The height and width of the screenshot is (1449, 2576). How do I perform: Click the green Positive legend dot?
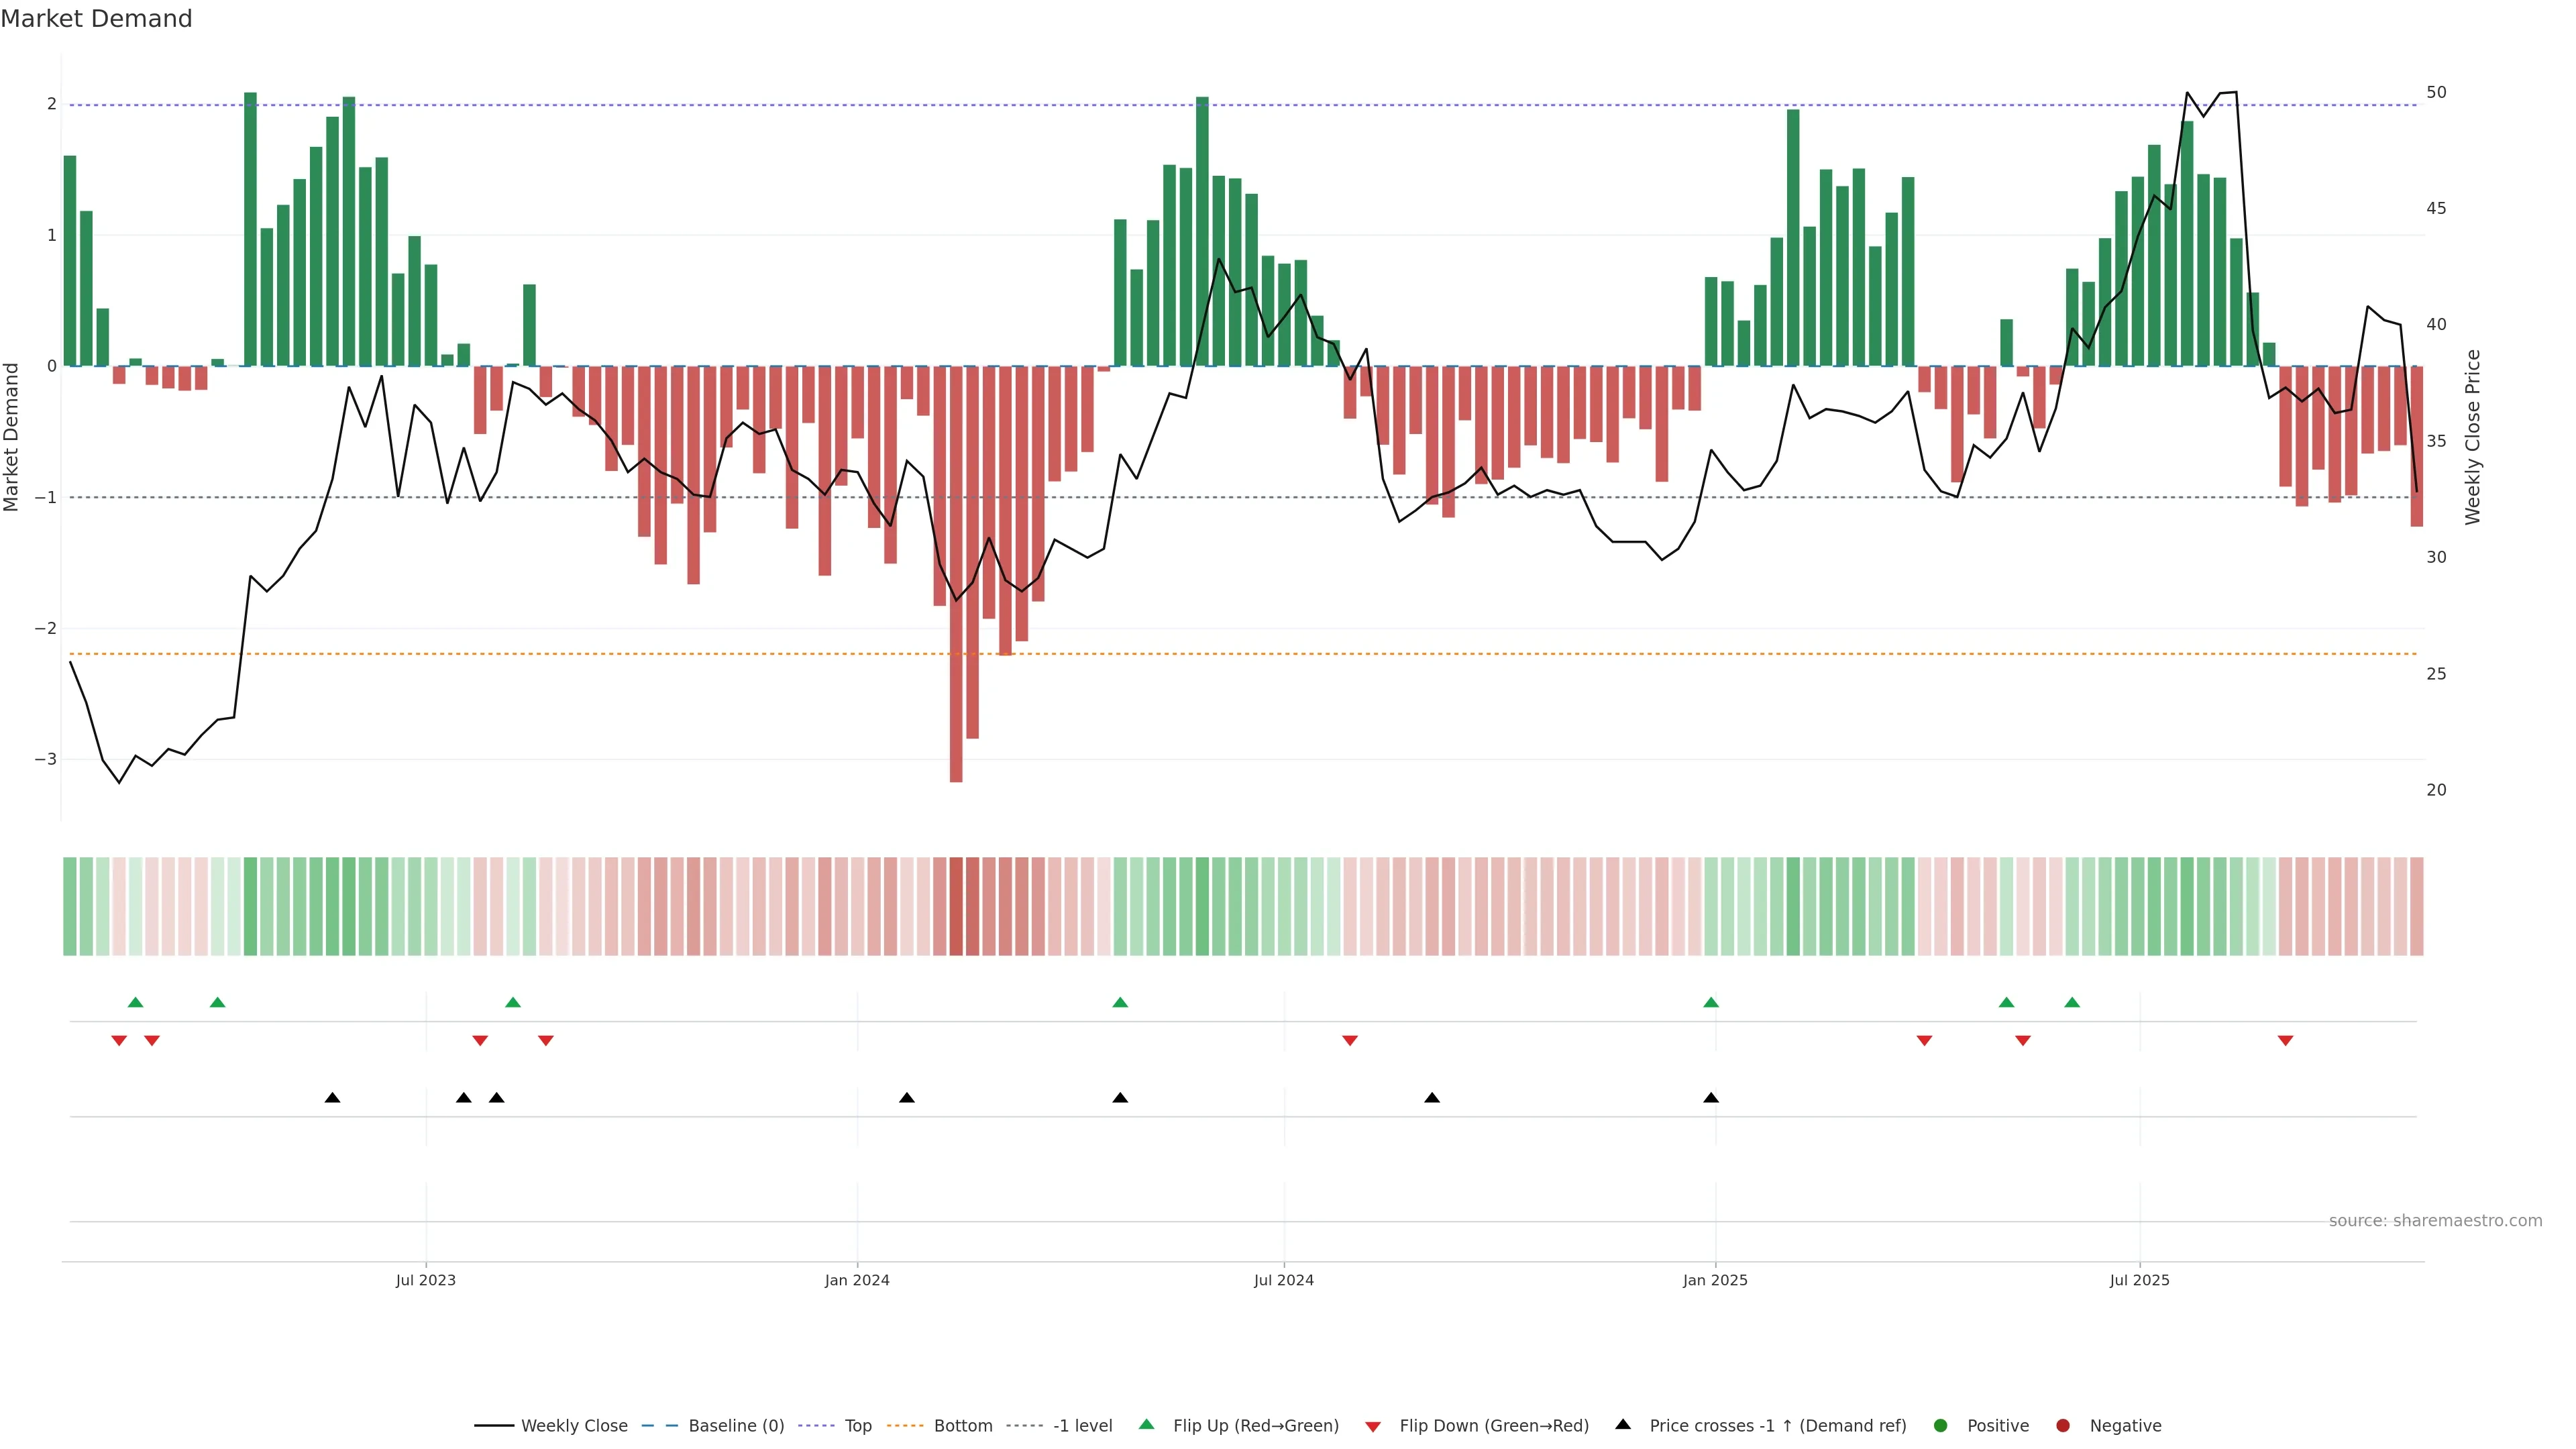click(1940, 1425)
